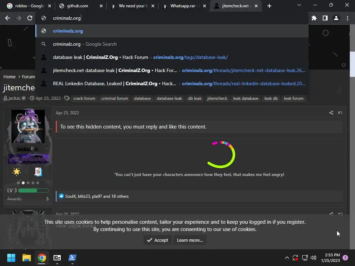Expand the tab search chevron
The width and height of the screenshot is (355, 266).
point(299,5)
